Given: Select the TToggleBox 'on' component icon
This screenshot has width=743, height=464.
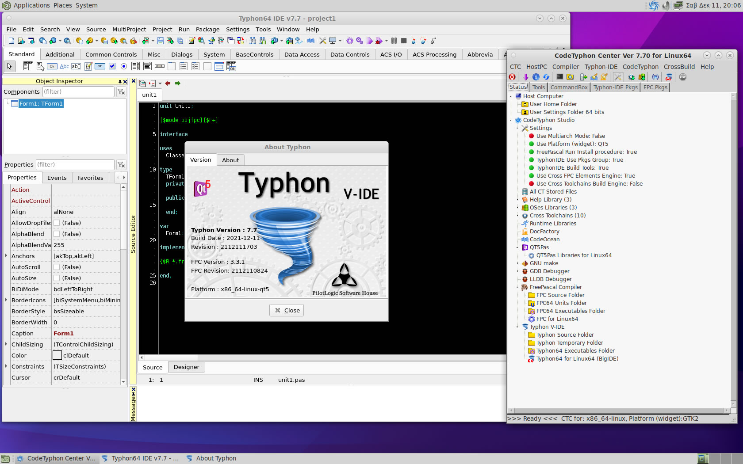Looking at the screenshot, I should 100,66.
